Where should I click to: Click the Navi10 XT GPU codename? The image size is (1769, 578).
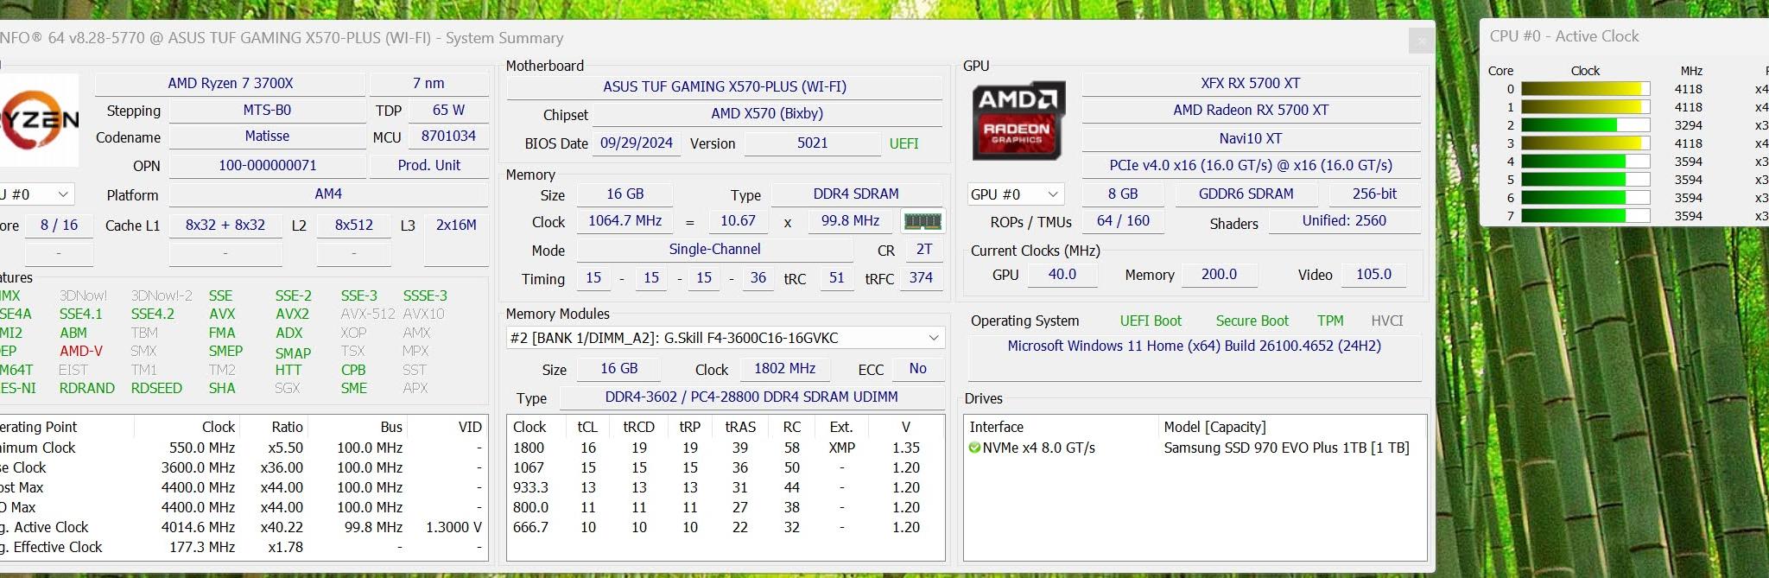(x=1251, y=138)
